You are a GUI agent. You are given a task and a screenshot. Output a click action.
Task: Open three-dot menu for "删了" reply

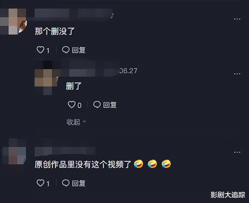pyautogui.click(x=237, y=74)
